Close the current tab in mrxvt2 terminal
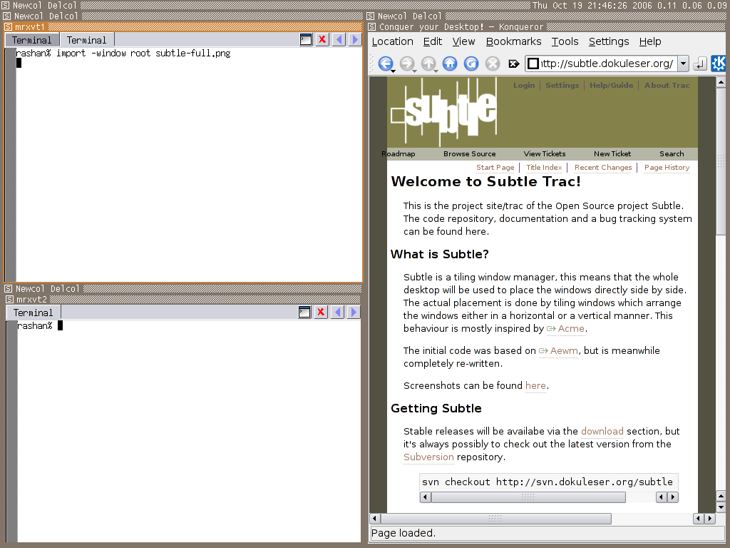 (x=321, y=312)
